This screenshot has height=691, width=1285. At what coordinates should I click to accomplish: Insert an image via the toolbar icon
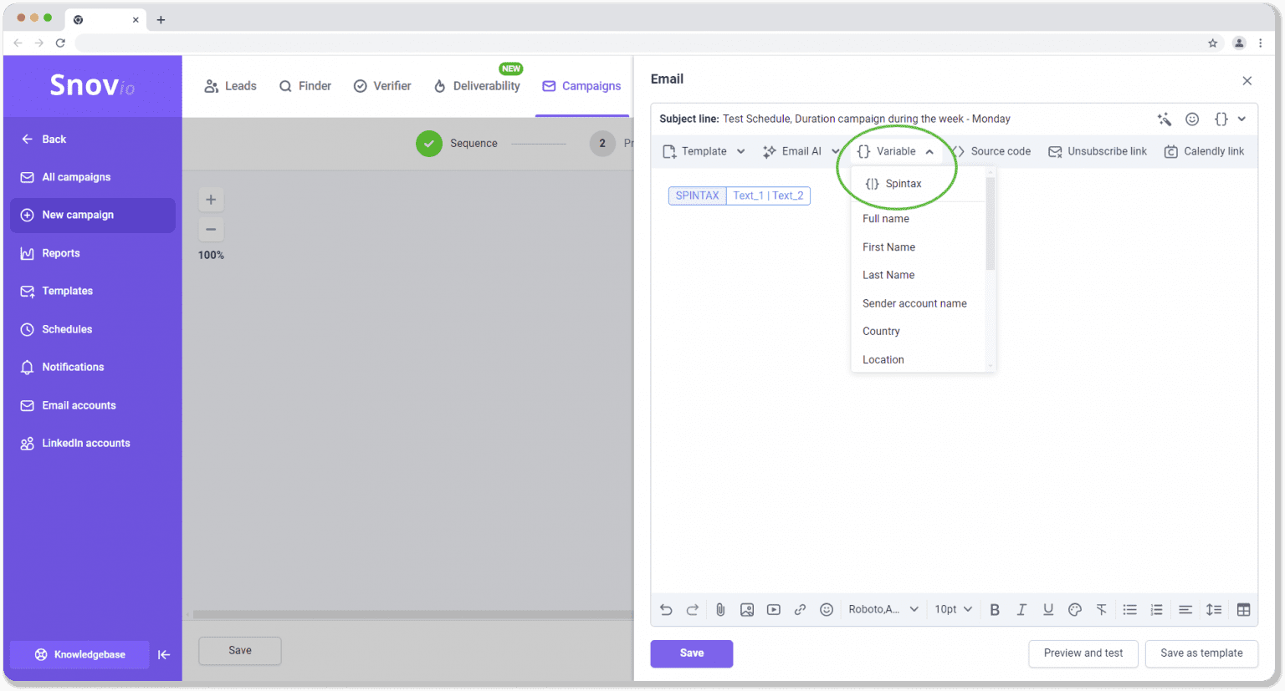747,610
